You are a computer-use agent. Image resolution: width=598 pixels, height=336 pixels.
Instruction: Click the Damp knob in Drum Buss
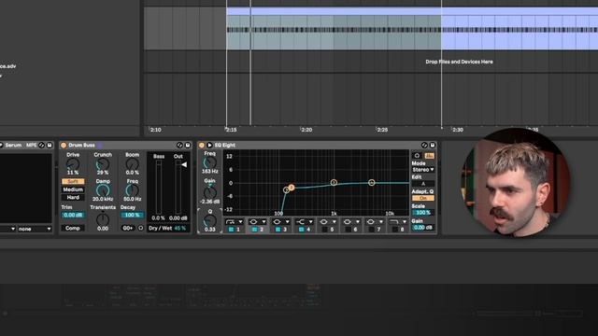[103, 190]
